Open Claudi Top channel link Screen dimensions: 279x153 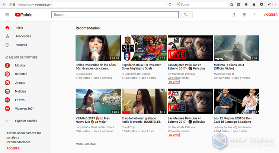pyautogui.click(x=128, y=127)
